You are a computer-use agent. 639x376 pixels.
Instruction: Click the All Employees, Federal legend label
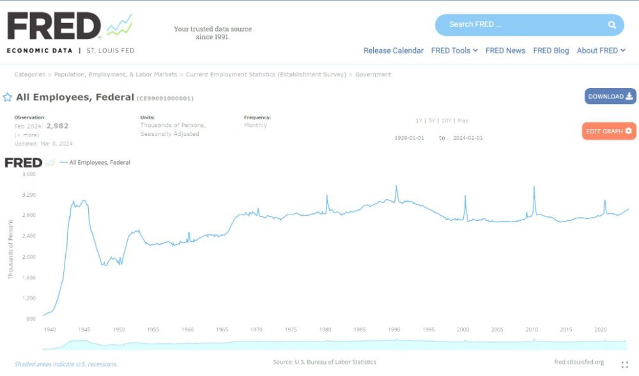tap(100, 162)
